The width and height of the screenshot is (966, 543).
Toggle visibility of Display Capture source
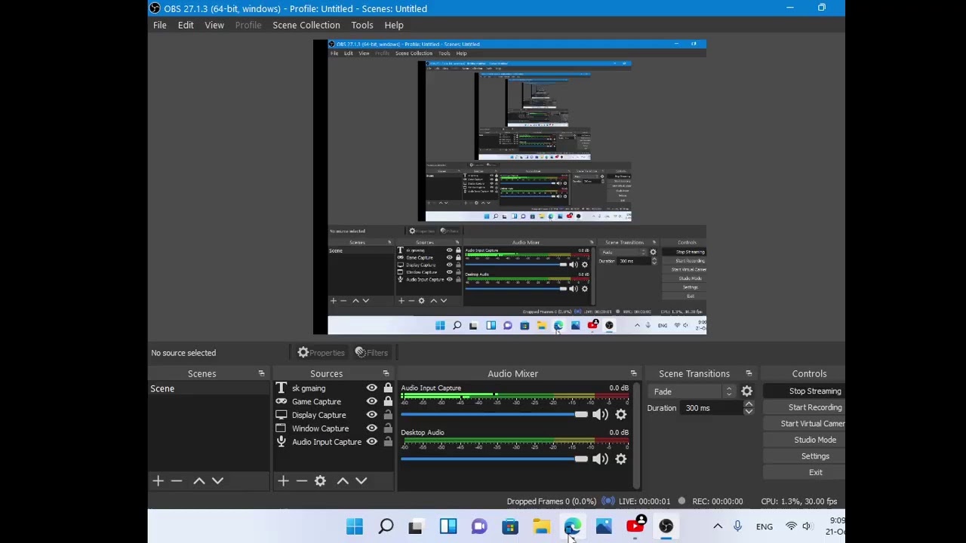(x=371, y=415)
